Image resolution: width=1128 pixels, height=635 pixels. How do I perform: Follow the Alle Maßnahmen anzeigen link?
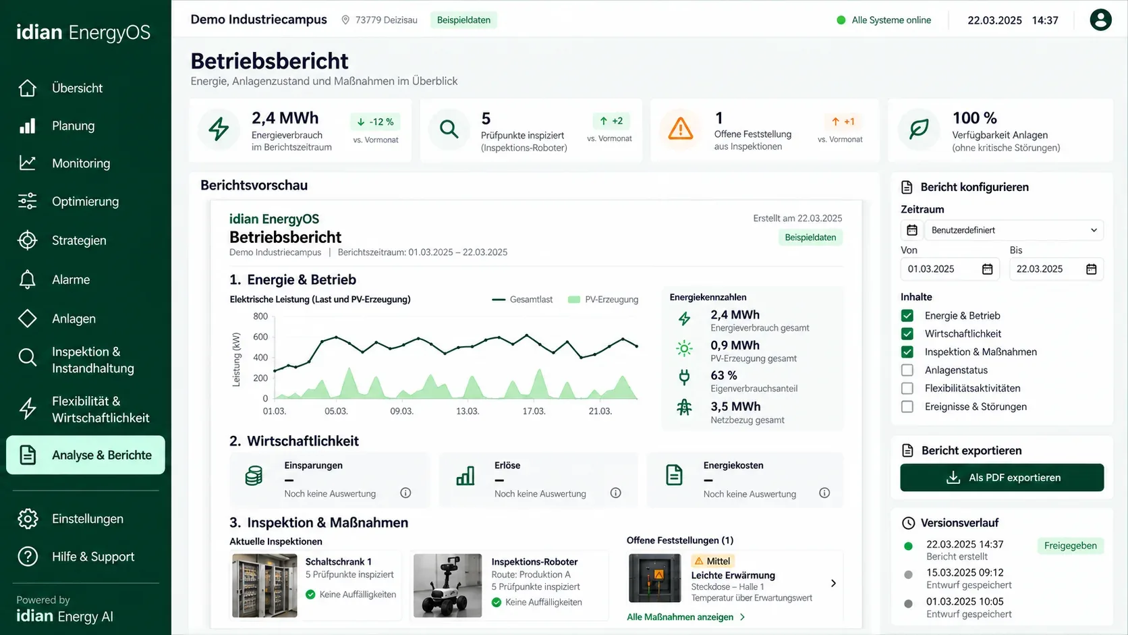pyautogui.click(x=685, y=617)
